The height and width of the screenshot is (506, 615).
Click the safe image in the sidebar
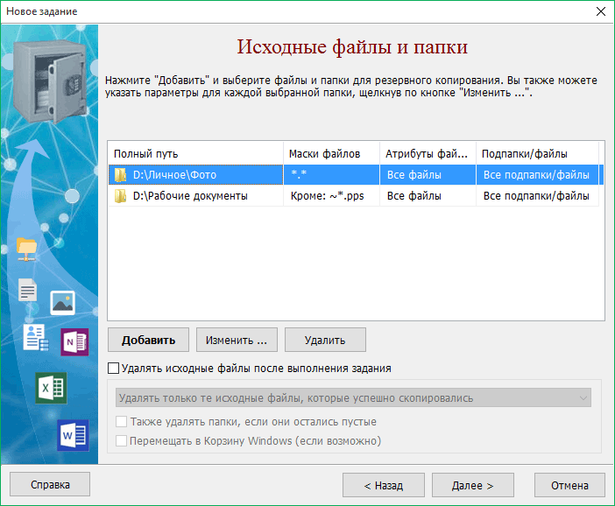tap(49, 80)
